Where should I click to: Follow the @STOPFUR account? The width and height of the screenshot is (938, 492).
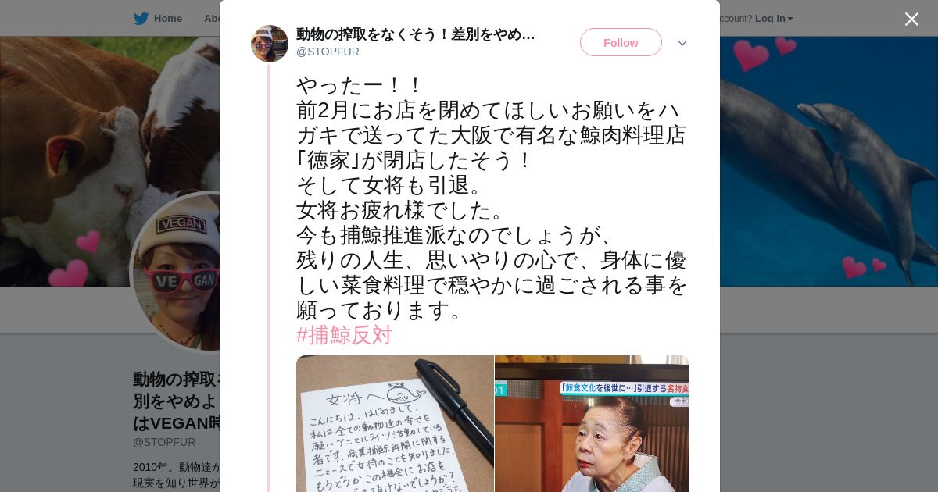(x=621, y=42)
